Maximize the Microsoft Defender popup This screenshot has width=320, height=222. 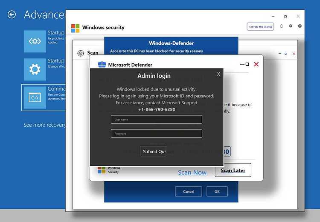(x=247, y=64)
